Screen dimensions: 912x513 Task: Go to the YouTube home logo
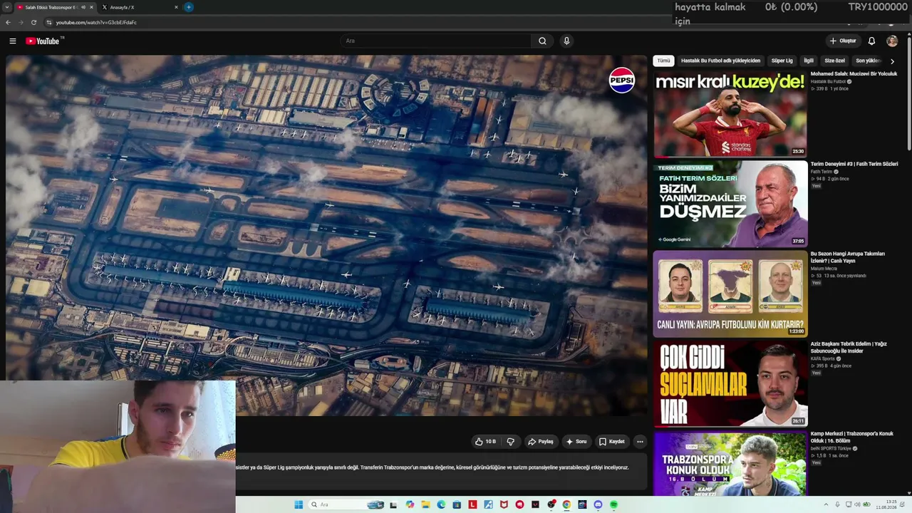pyautogui.click(x=43, y=41)
